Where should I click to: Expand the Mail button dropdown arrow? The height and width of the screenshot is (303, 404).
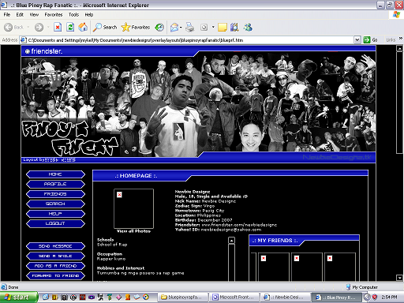181,27
